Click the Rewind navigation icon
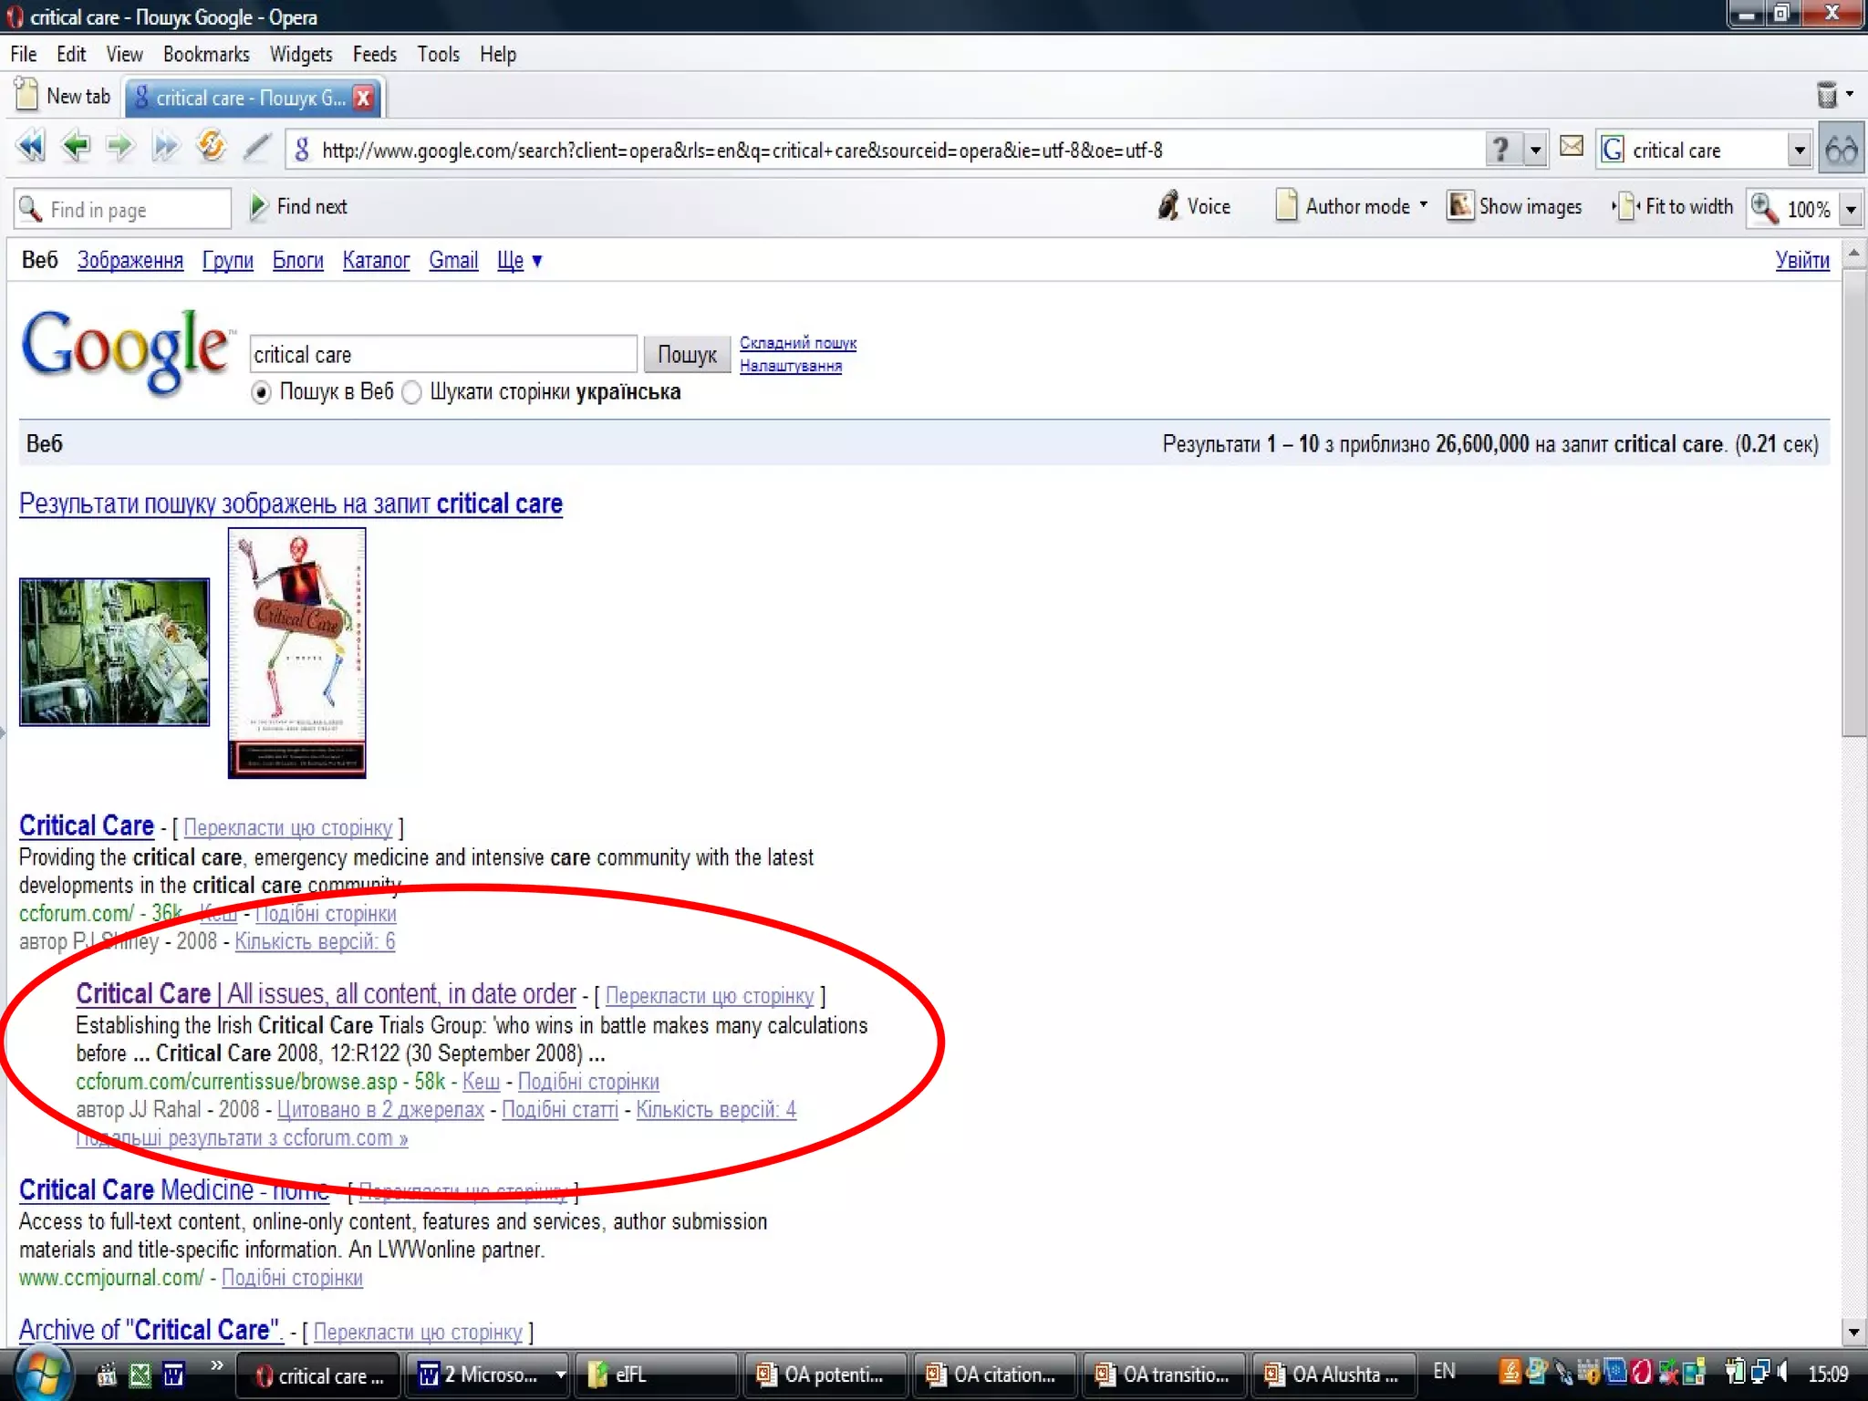 click(x=30, y=147)
